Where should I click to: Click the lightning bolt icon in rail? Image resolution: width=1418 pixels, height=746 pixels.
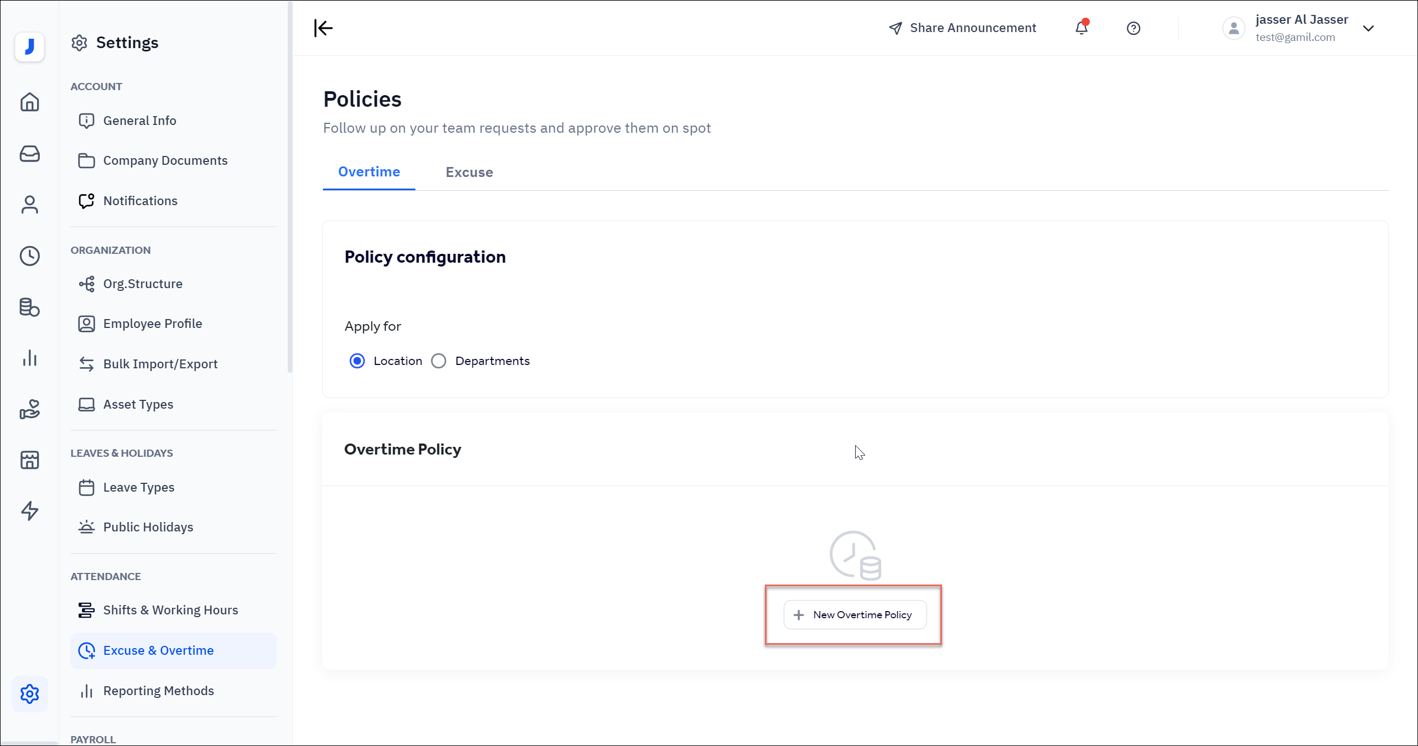coord(30,510)
